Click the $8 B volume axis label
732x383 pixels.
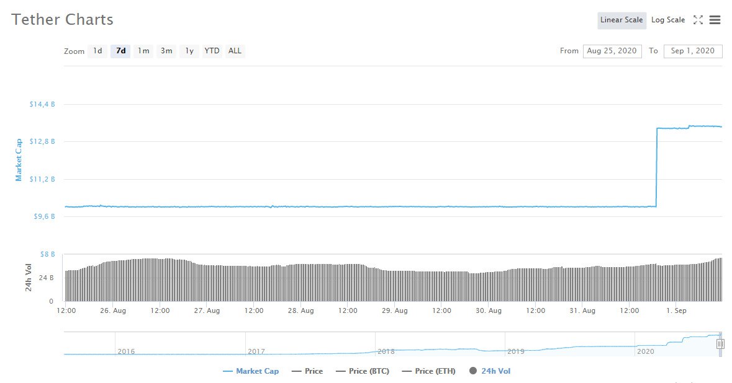[47, 254]
